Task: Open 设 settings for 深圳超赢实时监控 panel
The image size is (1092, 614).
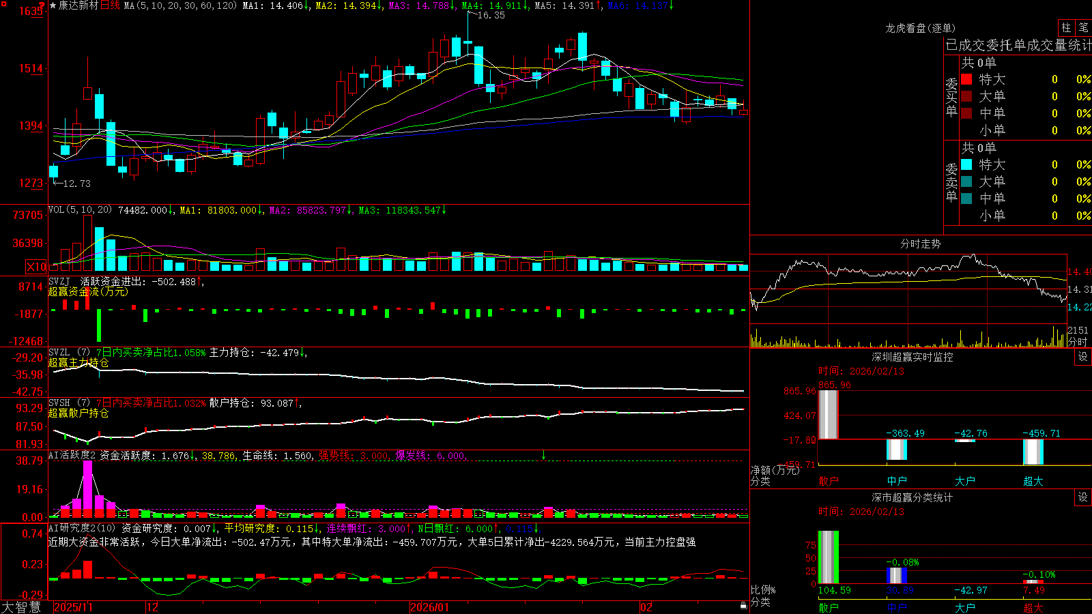Action: point(1083,357)
